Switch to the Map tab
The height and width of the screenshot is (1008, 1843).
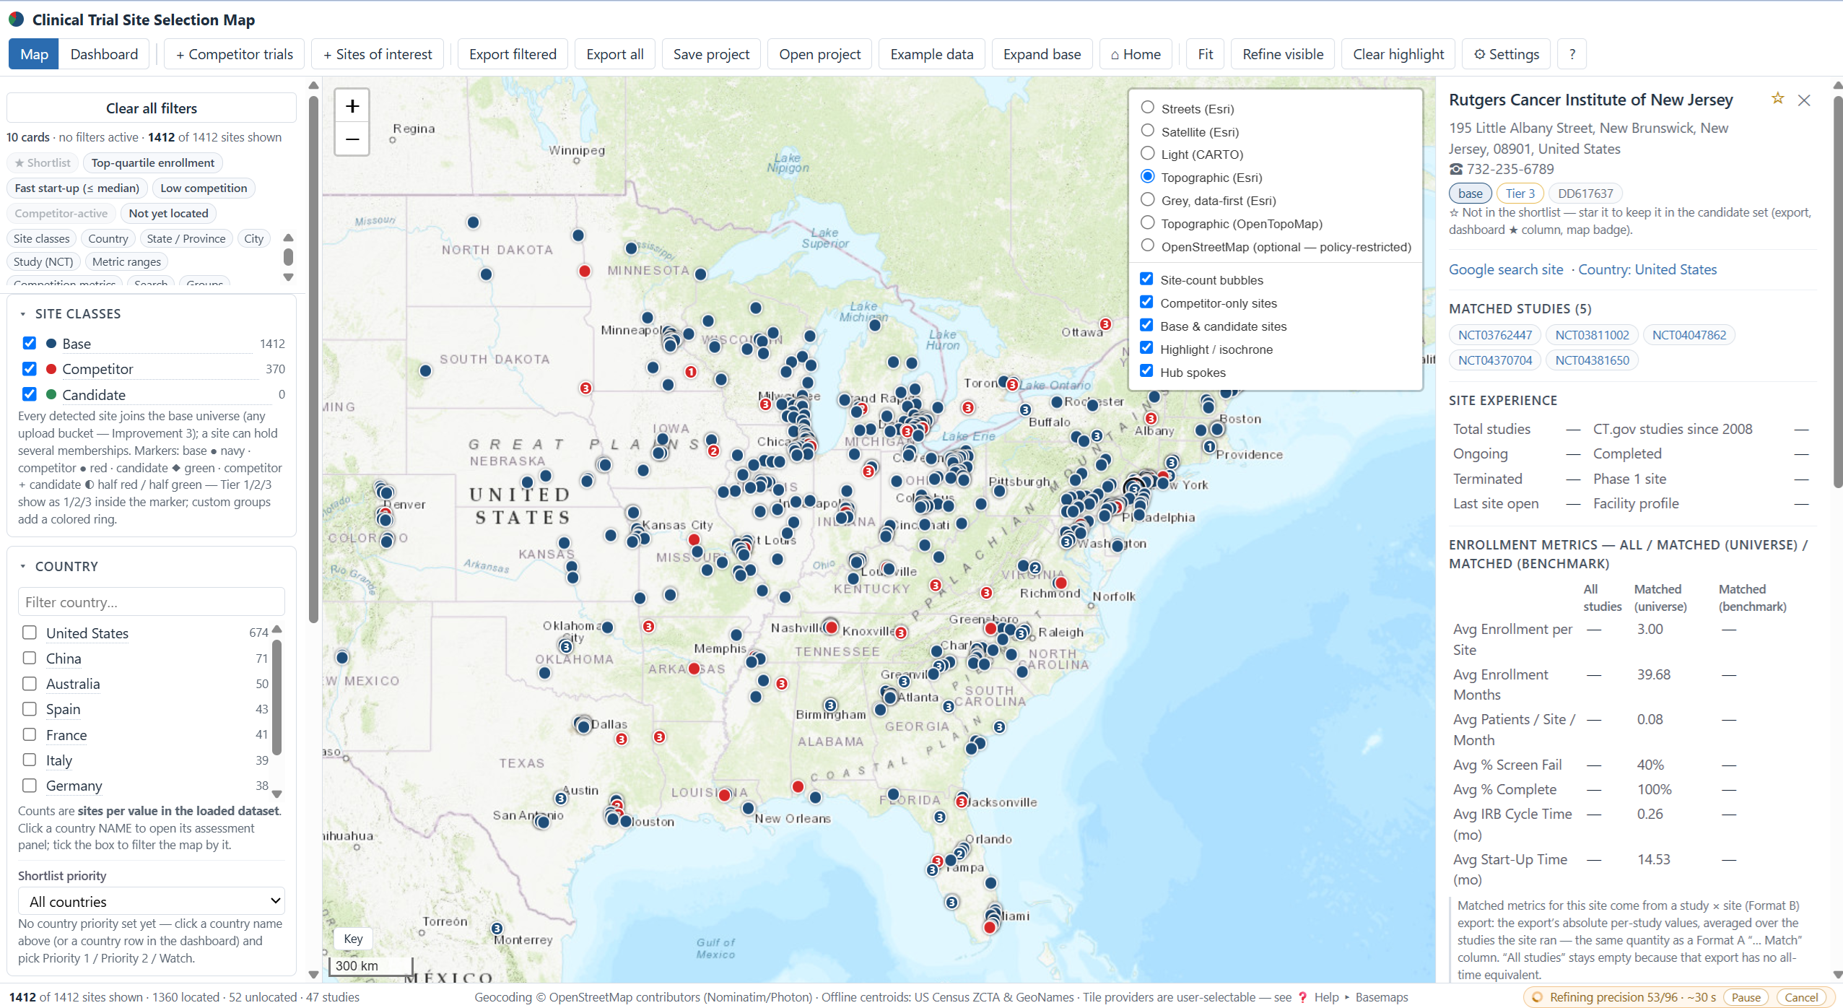click(34, 54)
